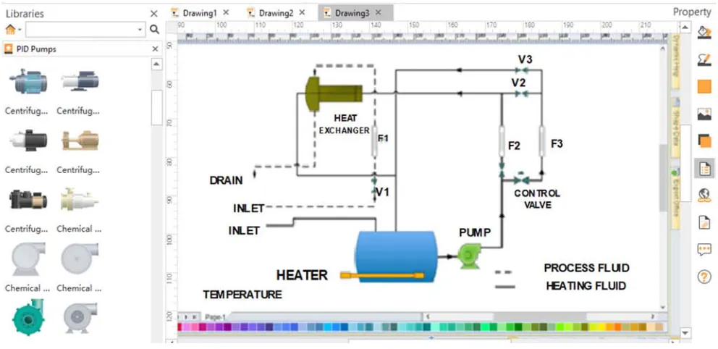Select the DRAIN text label
718x349 pixels.
227,180
